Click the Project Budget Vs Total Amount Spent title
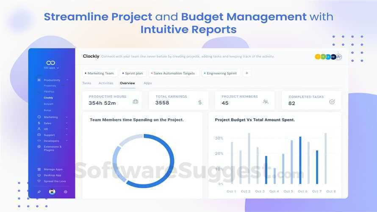The image size is (377, 212). click(255, 120)
